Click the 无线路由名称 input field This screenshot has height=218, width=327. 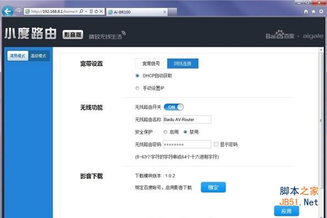[187, 119]
